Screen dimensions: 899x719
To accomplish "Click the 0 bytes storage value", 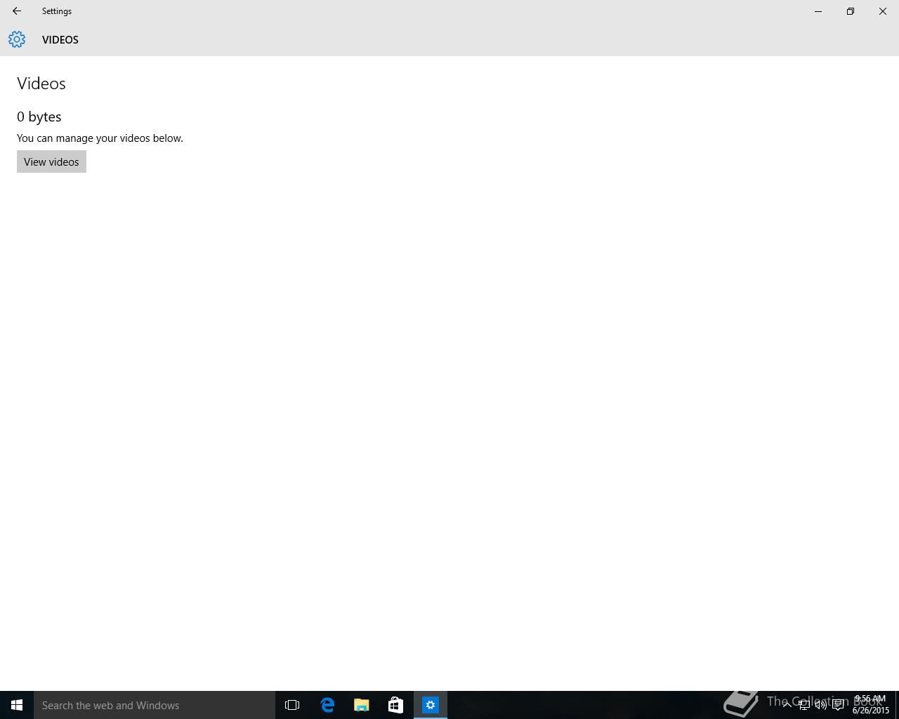I will pyautogui.click(x=39, y=117).
